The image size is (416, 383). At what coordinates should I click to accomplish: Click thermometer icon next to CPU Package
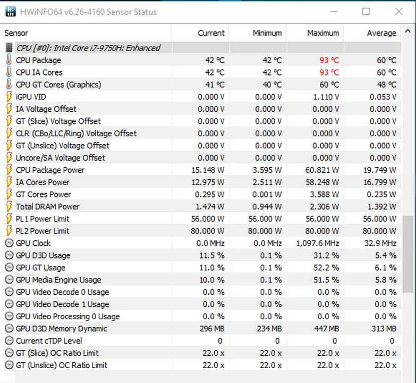coord(9,60)
